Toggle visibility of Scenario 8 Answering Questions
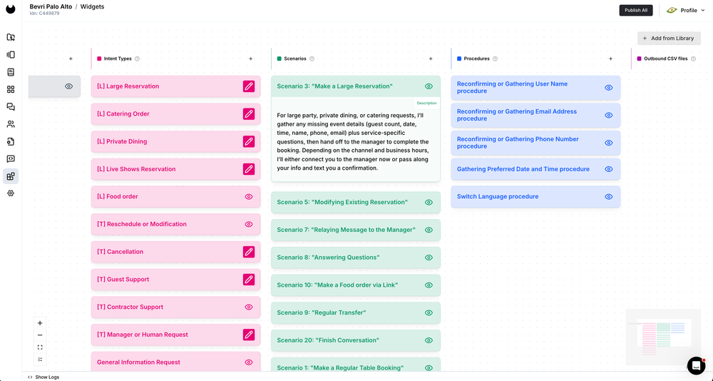Image resolution: width=713 pixels, height=381 pixels. [x=429, y=258]
